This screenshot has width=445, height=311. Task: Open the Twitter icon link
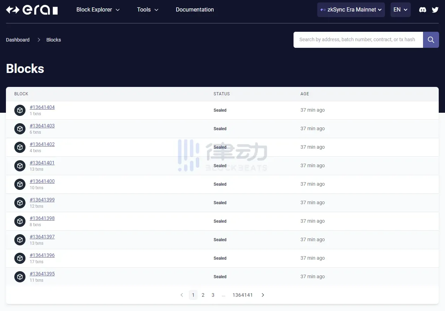point(435,10)
